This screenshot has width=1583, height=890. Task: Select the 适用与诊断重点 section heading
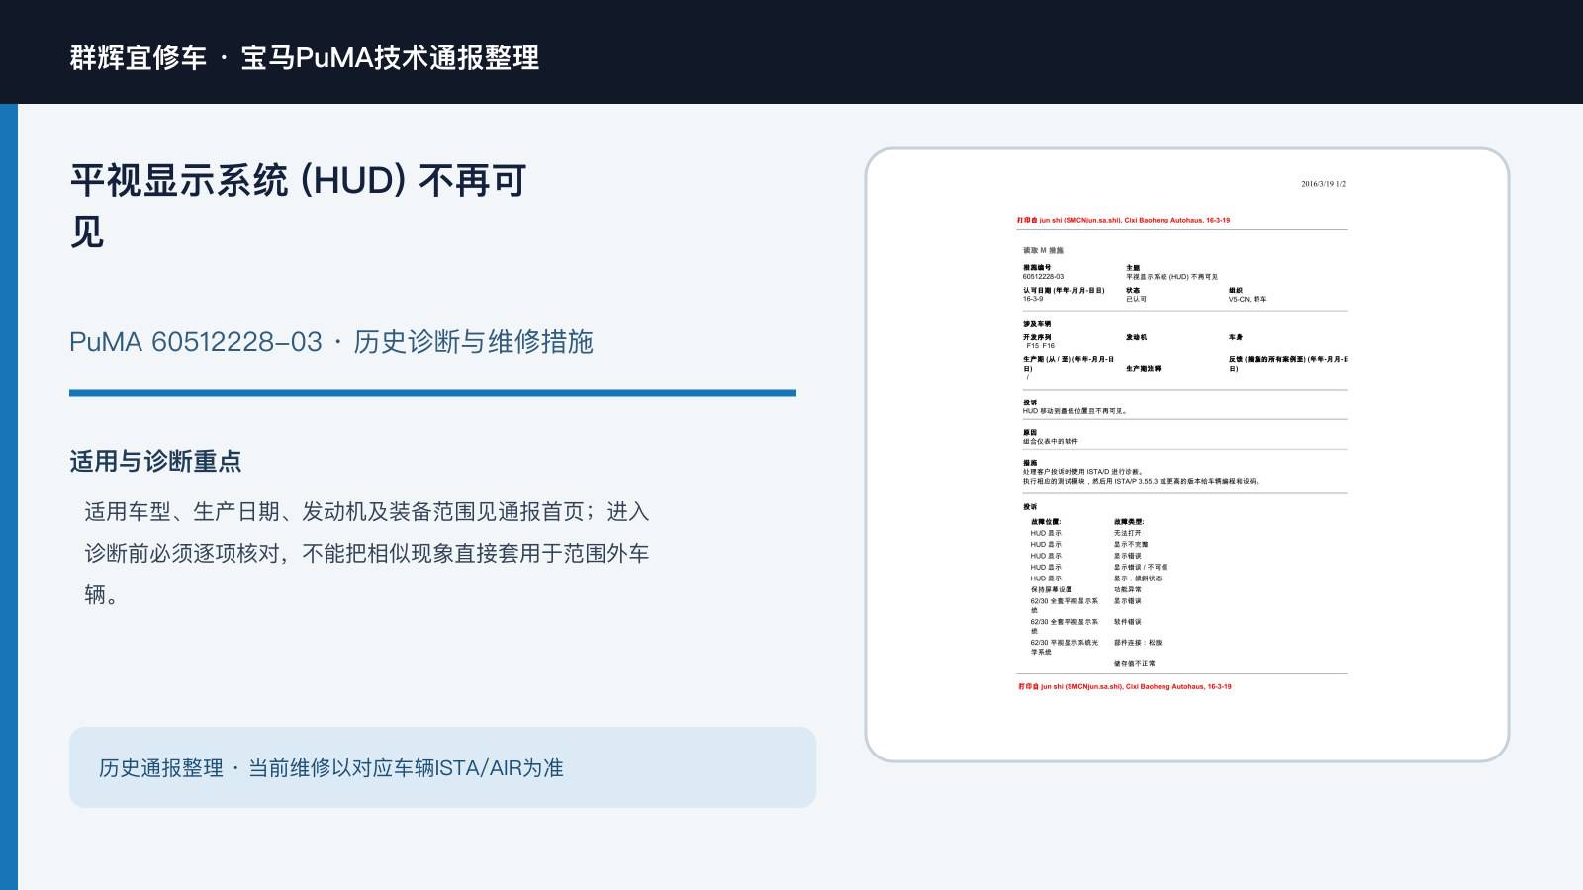click(x=155, y=462)
